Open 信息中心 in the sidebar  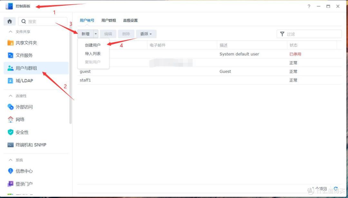point(36,171)
